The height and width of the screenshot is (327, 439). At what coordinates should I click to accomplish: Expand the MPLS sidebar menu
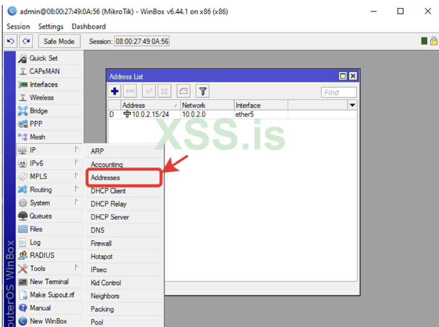coord(50,176)
